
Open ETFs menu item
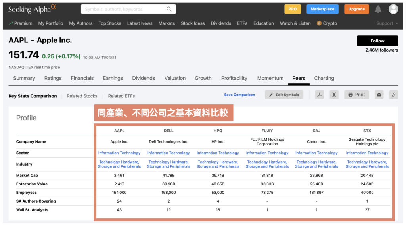242,23
